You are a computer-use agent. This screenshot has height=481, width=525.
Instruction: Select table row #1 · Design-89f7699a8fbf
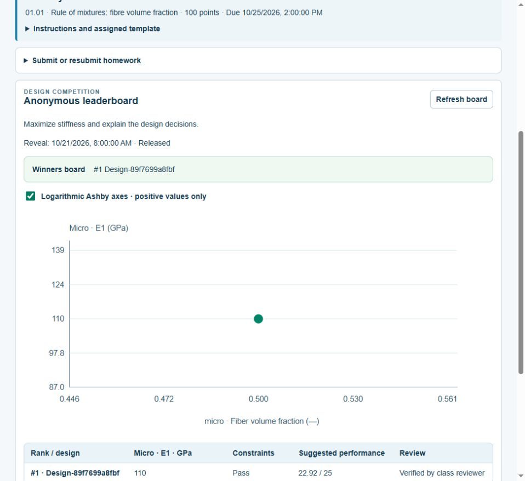pos(258,473)
